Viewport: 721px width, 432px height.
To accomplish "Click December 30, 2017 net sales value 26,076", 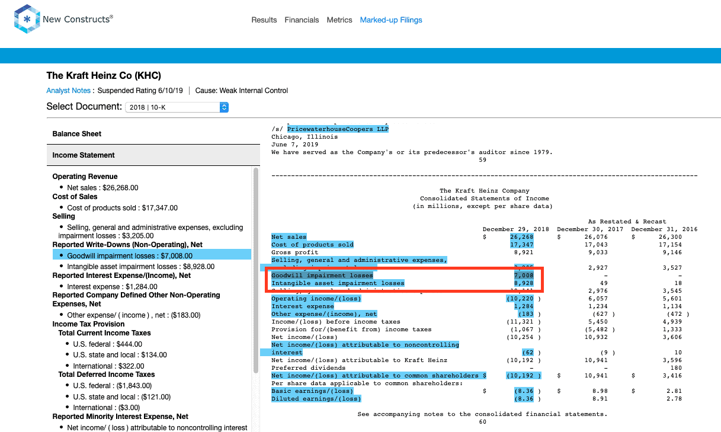I will pyautogui.click(x=596, y=237).
